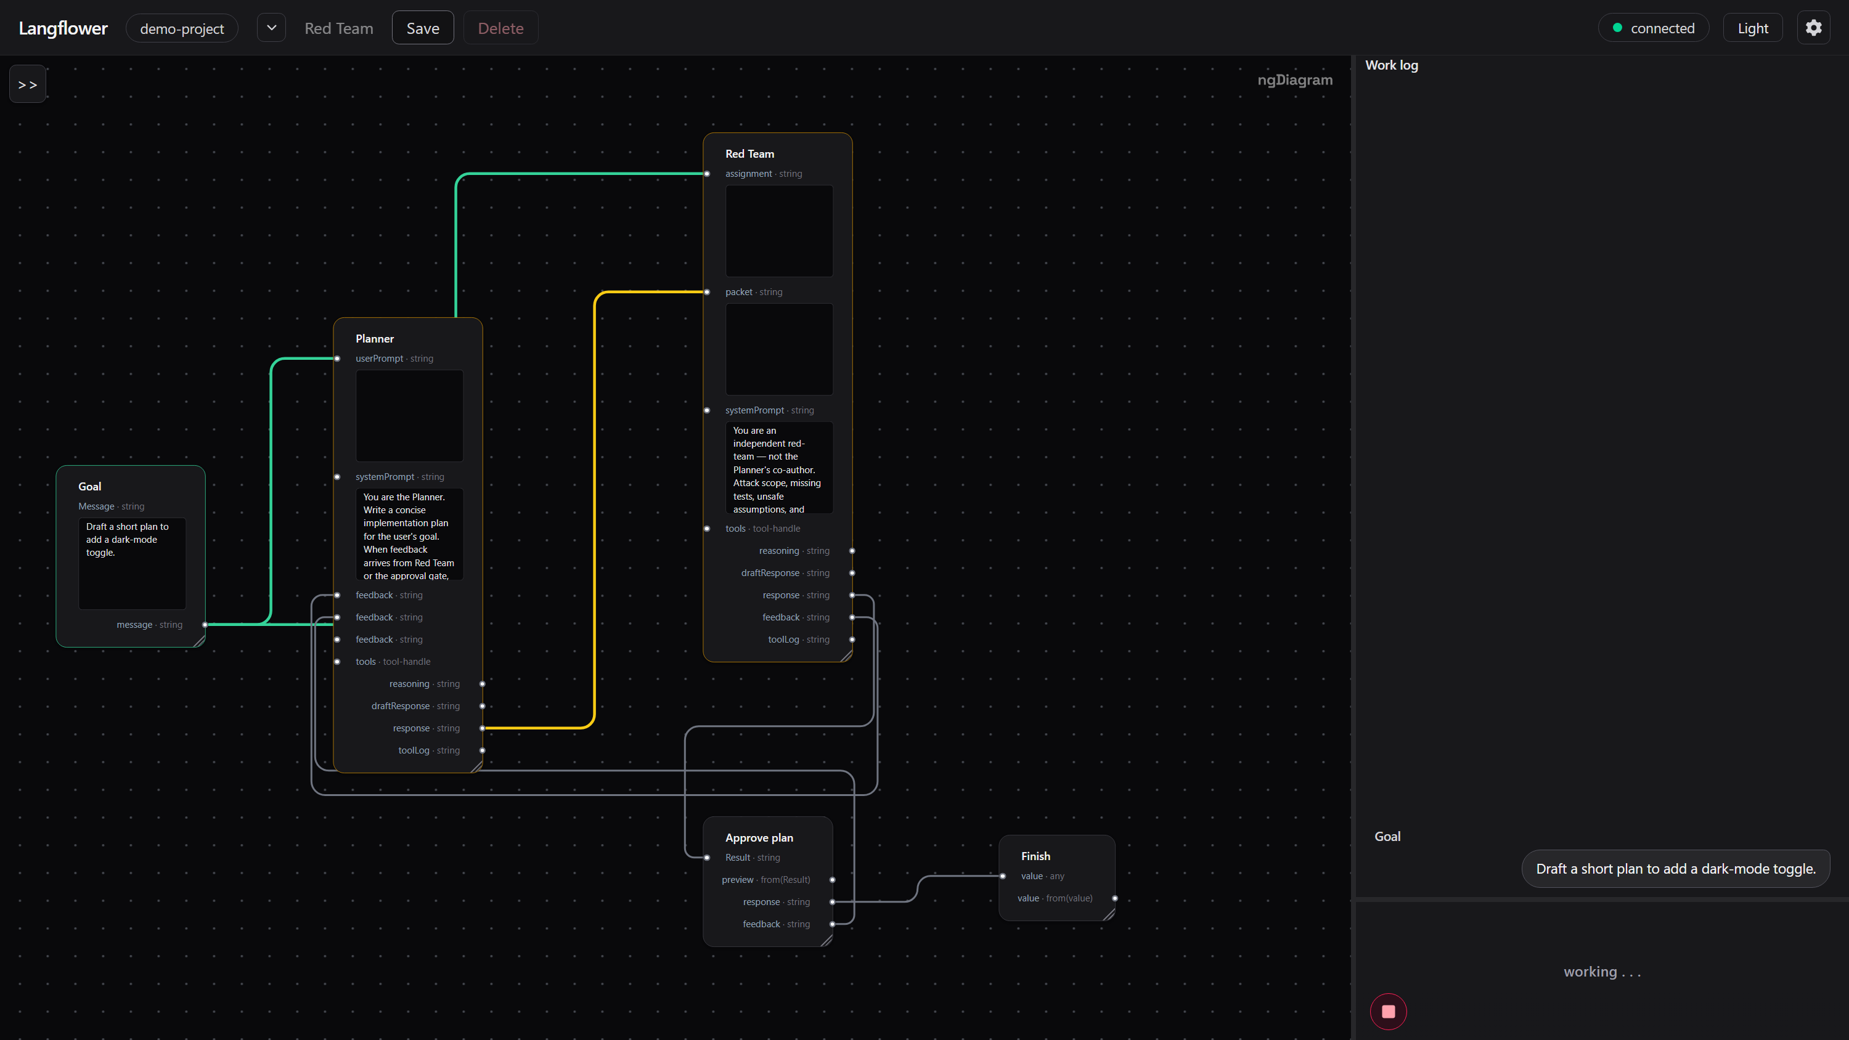Click the stop run button
Image resolution: width=1849 pixels, height=1040 pixels.
[1388, 1011]
